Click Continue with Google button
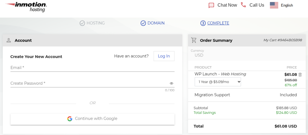 click(92, 119)
